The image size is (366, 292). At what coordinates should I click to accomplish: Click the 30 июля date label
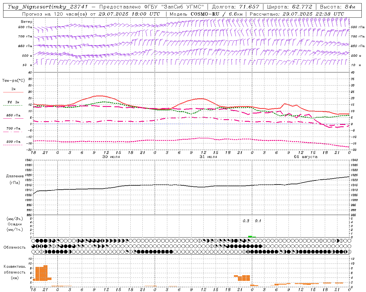click(x=111, y=157)
